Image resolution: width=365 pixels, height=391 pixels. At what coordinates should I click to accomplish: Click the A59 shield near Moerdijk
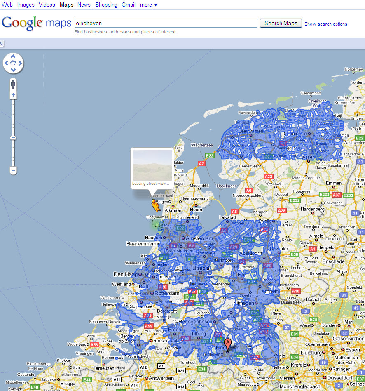pos(148,326)
